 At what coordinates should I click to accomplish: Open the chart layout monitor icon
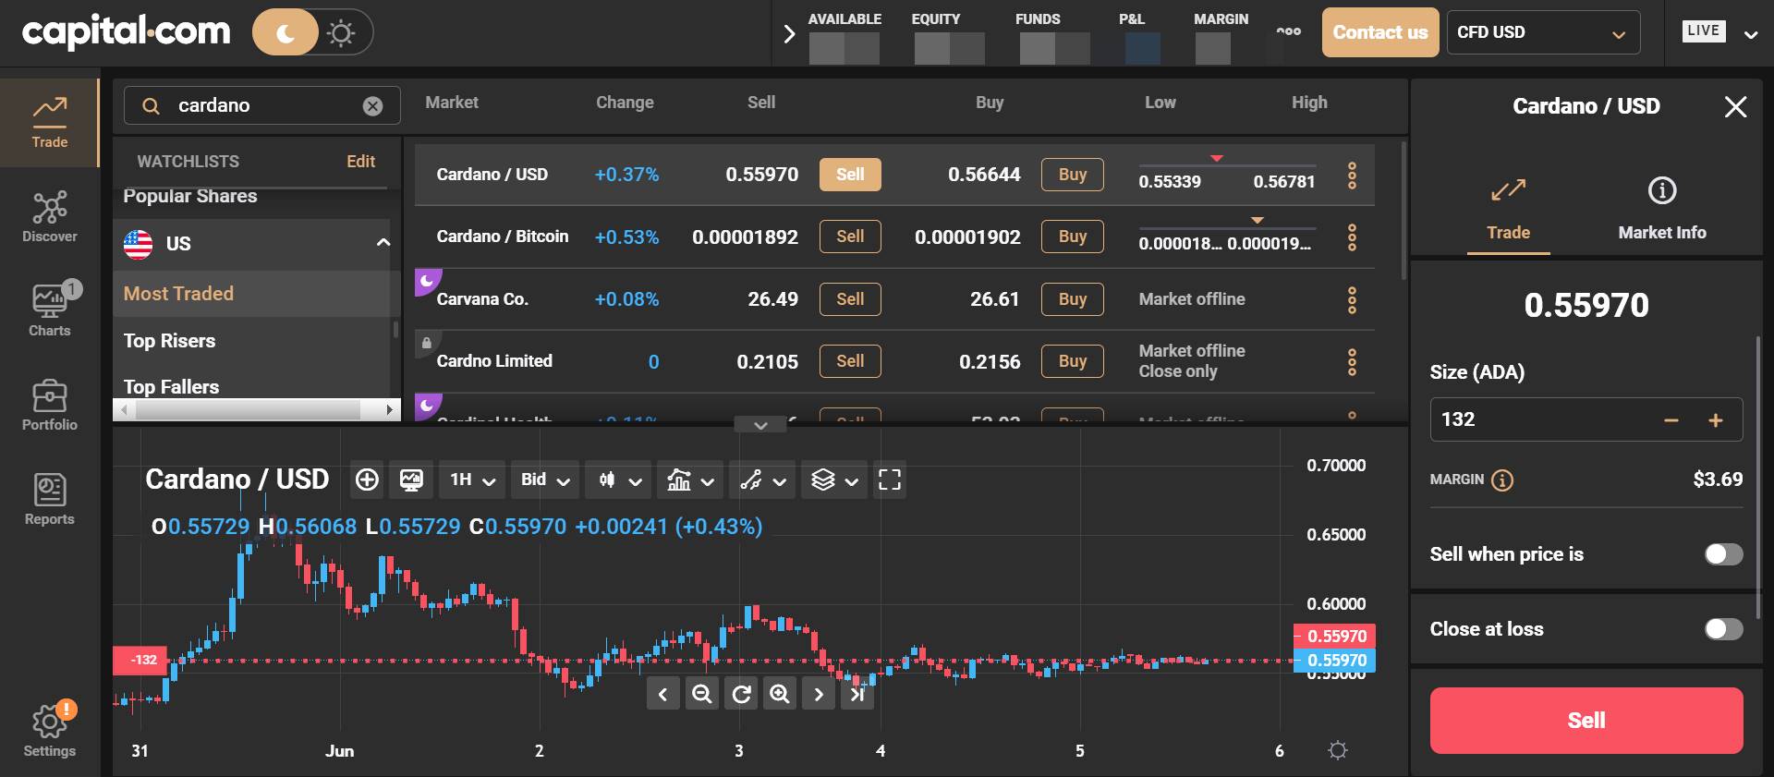(411, 480)
